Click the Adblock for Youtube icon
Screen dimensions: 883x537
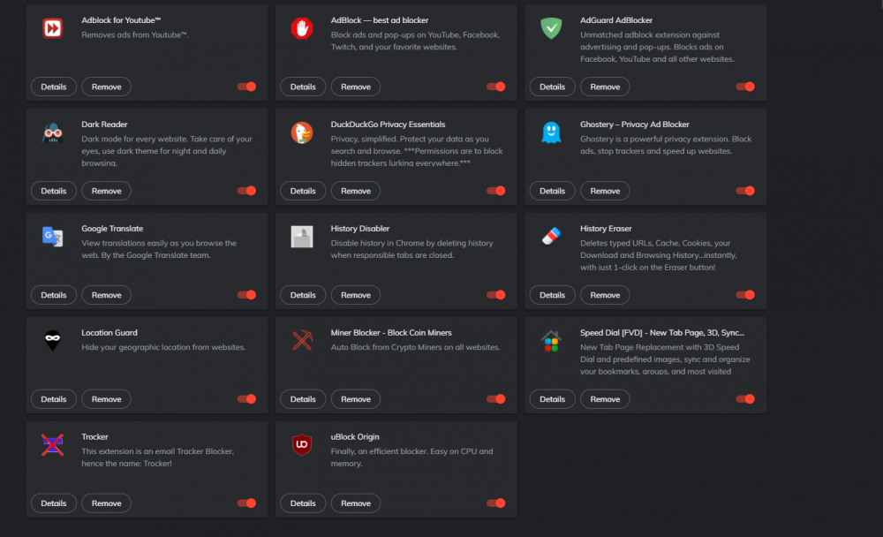pyautogui.click(x=51, y=27)
